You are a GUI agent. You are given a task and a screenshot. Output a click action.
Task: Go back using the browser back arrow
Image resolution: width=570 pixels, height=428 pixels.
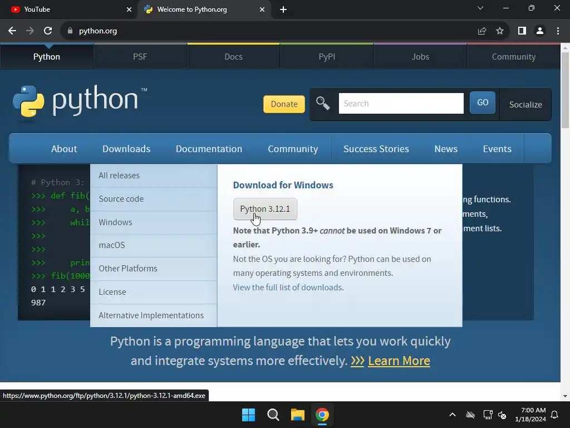click(x=12, y=31)
